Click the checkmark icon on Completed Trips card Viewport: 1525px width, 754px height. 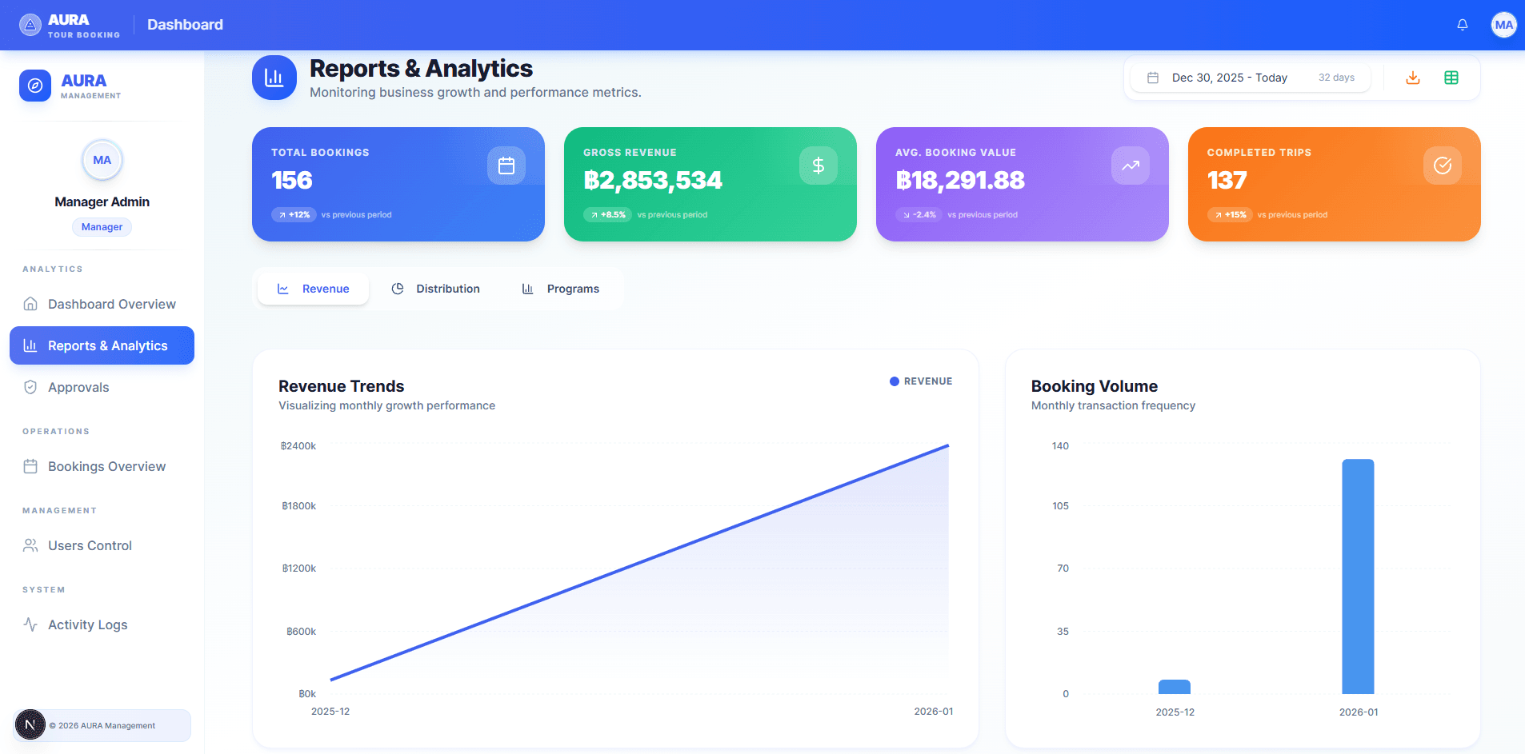tap(1442, 166)
